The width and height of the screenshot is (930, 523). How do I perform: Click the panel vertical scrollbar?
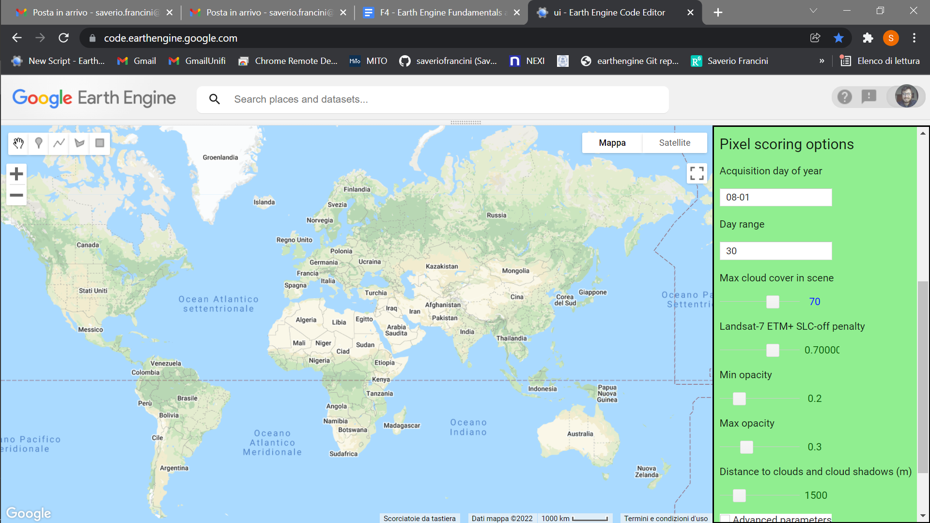coord(923,377)
